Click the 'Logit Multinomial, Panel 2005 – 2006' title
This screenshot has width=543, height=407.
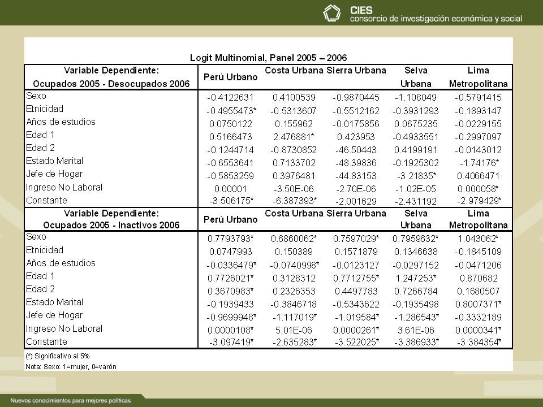[268, 58]
